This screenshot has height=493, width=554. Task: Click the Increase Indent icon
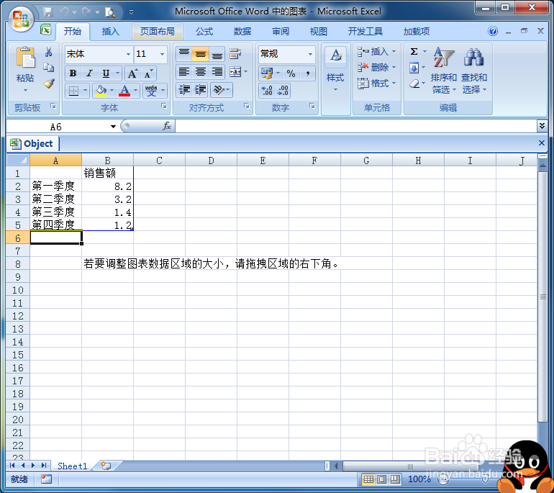pyautogui.click(x=200, y=90)
